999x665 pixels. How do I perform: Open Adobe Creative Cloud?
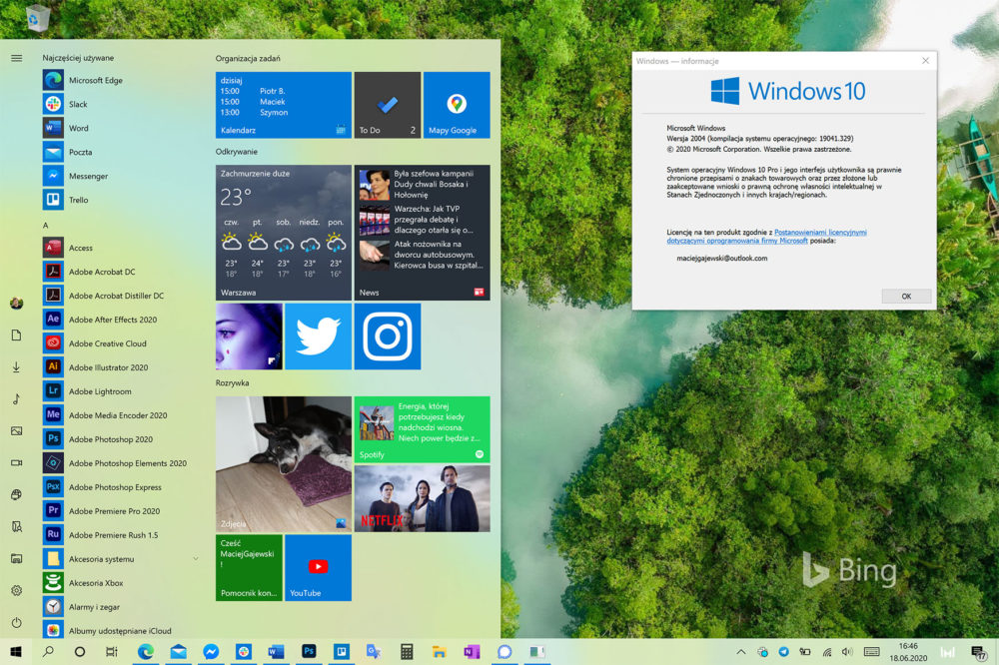coord(121,343)
